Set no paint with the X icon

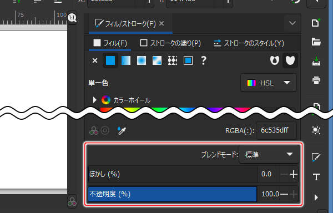point(95,60)
